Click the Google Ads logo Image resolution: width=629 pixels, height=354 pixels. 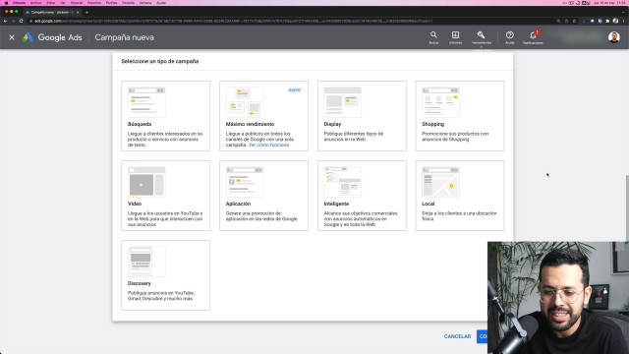52,37
